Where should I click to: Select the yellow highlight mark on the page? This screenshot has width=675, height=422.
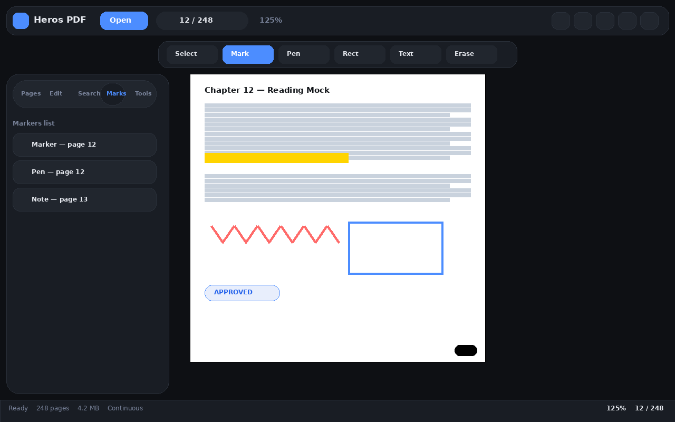tap(276, 158)
